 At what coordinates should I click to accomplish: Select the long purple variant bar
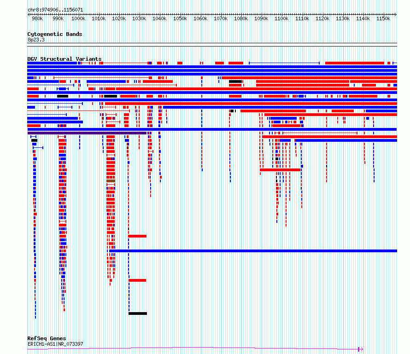tap(87, 133)
